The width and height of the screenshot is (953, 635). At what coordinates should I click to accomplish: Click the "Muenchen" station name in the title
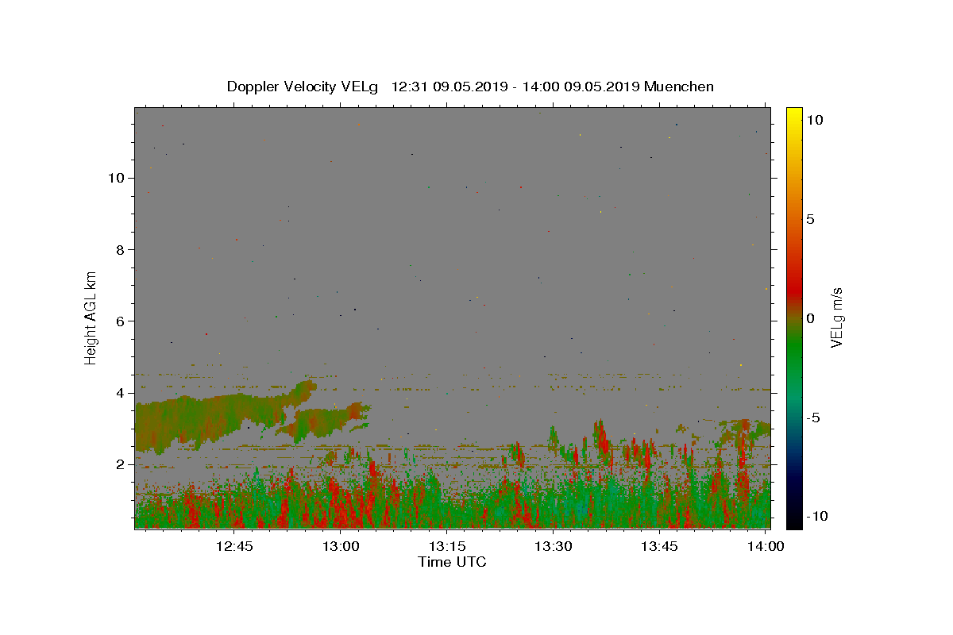tap(679, 87)
